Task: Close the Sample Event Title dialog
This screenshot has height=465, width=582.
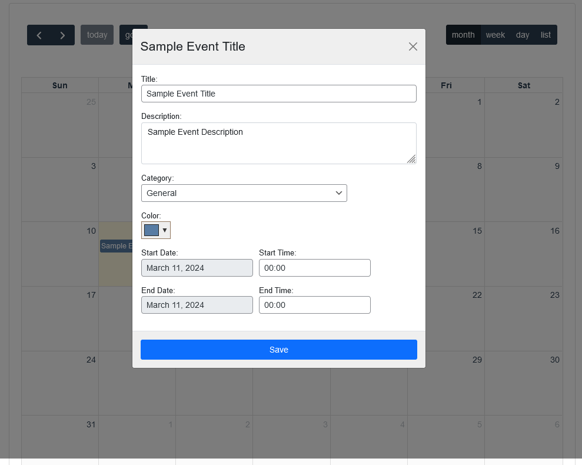Action: coord(413,46)
